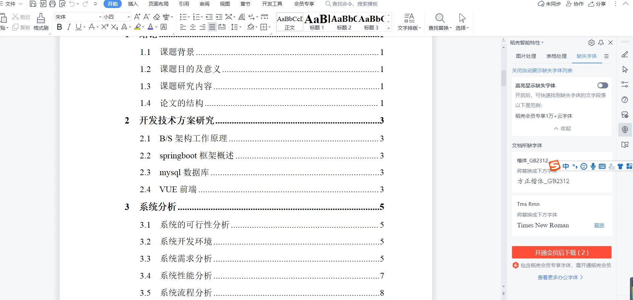
Task: Click 替换 link for Times New Roman
Action: 599,225
